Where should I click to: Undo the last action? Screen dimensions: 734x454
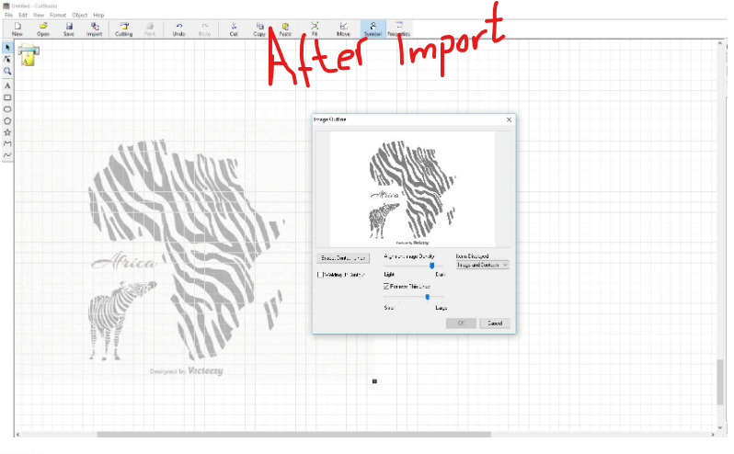[178, 29]
